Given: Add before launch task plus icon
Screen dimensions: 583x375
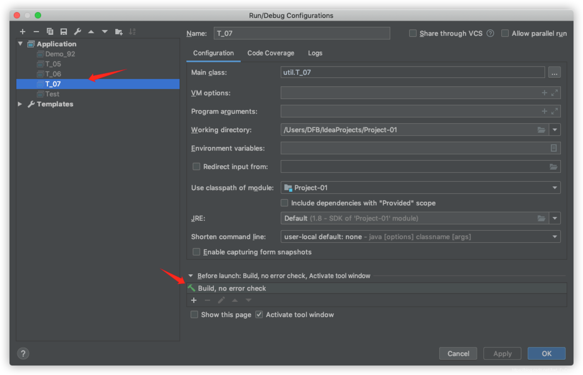Looking at the screenshot, I should click(x=194, y=300).
